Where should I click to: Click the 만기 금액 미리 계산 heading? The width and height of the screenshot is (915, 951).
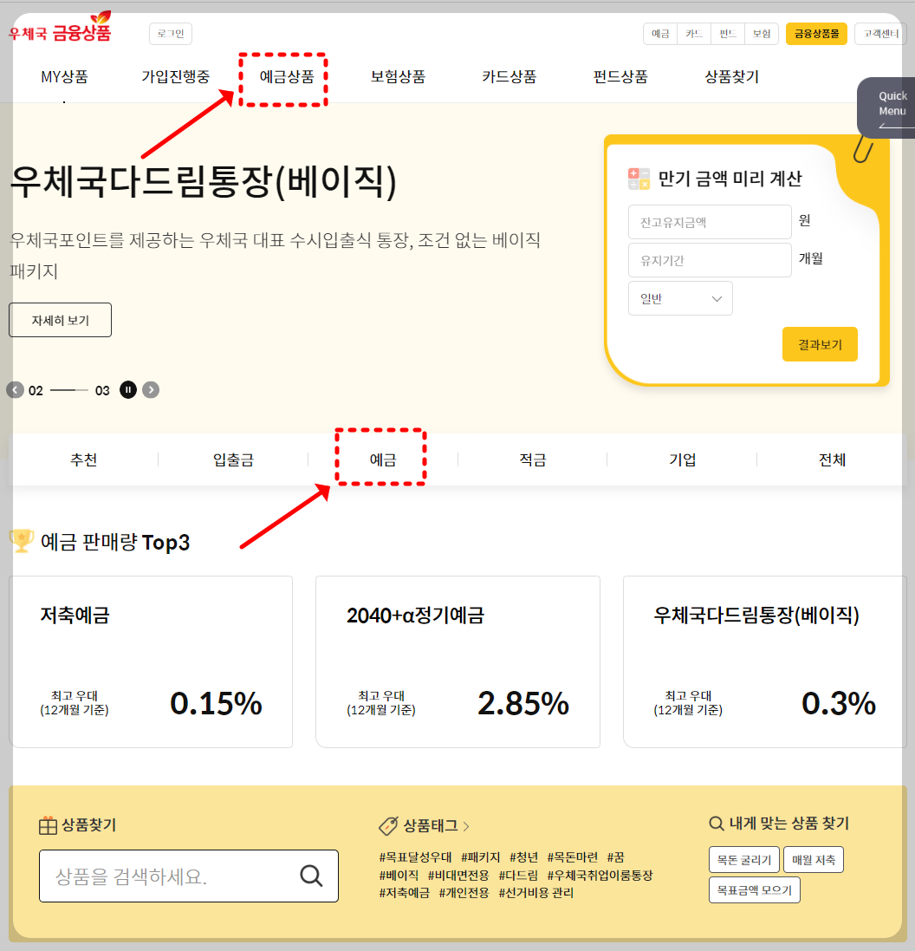pos(730,179)
